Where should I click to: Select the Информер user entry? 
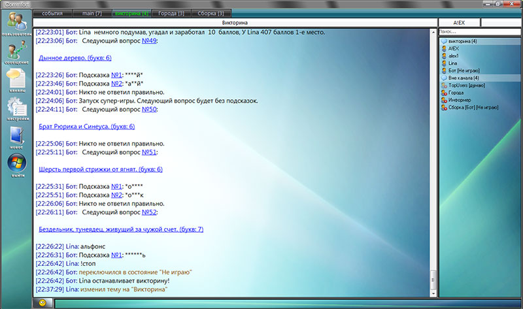pos(461,100)
